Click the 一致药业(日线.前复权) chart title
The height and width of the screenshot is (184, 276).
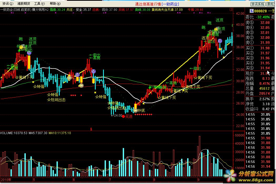click(16, 10)
